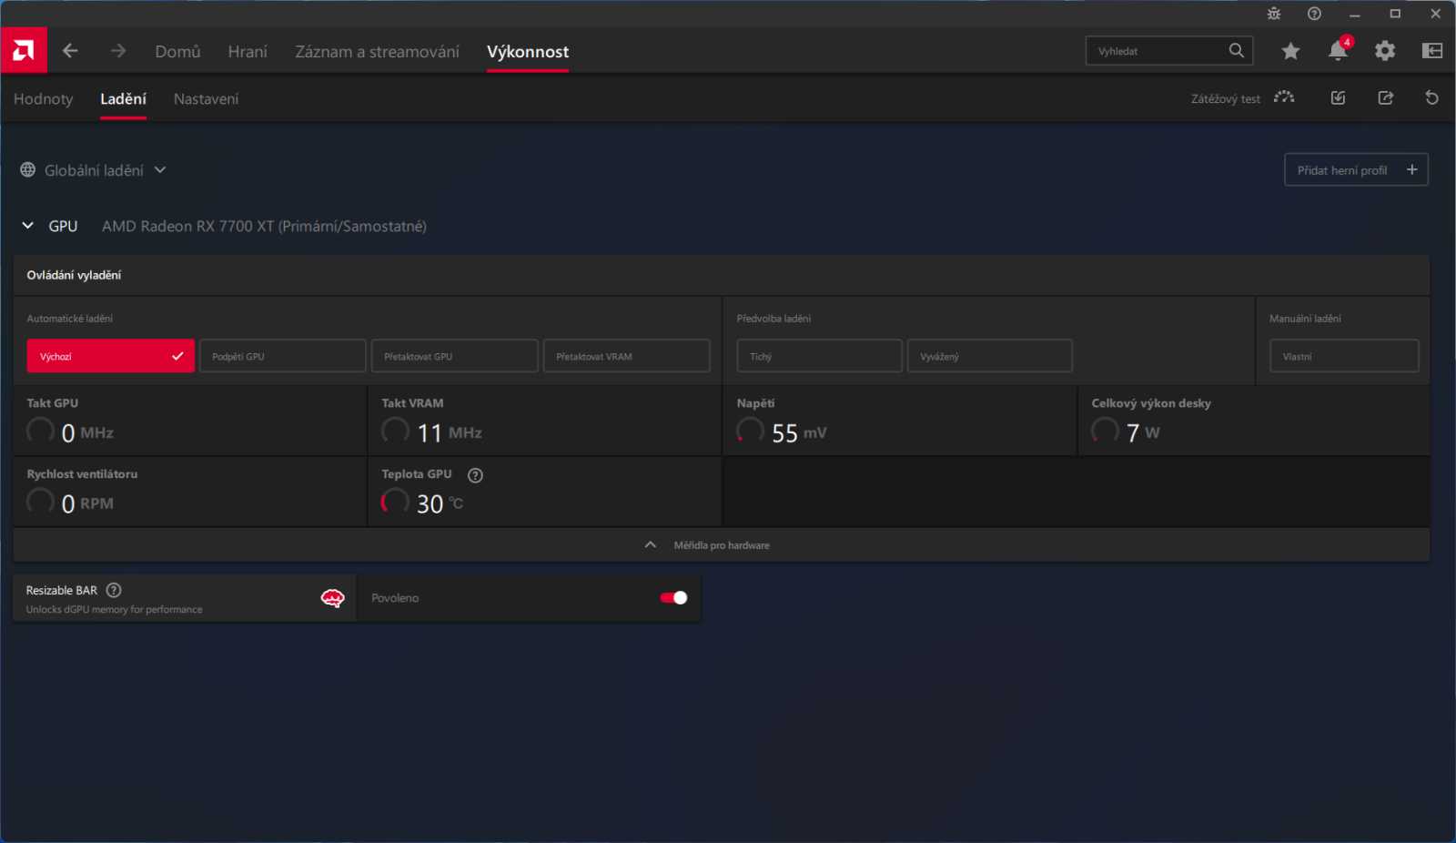Click Napětí gauge dial
Image resolution: width=1456 pixels, height=843 pixels.
coord(750,430)
